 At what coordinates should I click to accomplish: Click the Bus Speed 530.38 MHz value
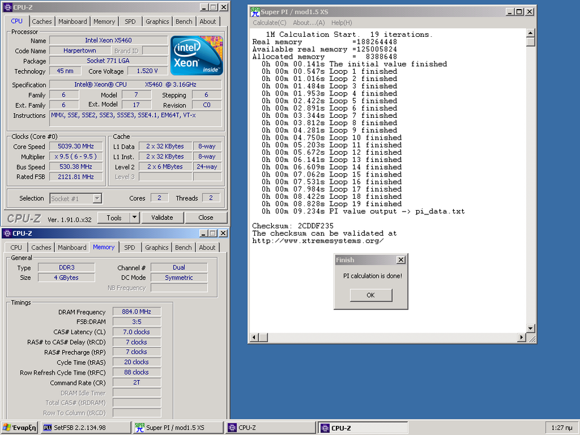coord(76,167)
